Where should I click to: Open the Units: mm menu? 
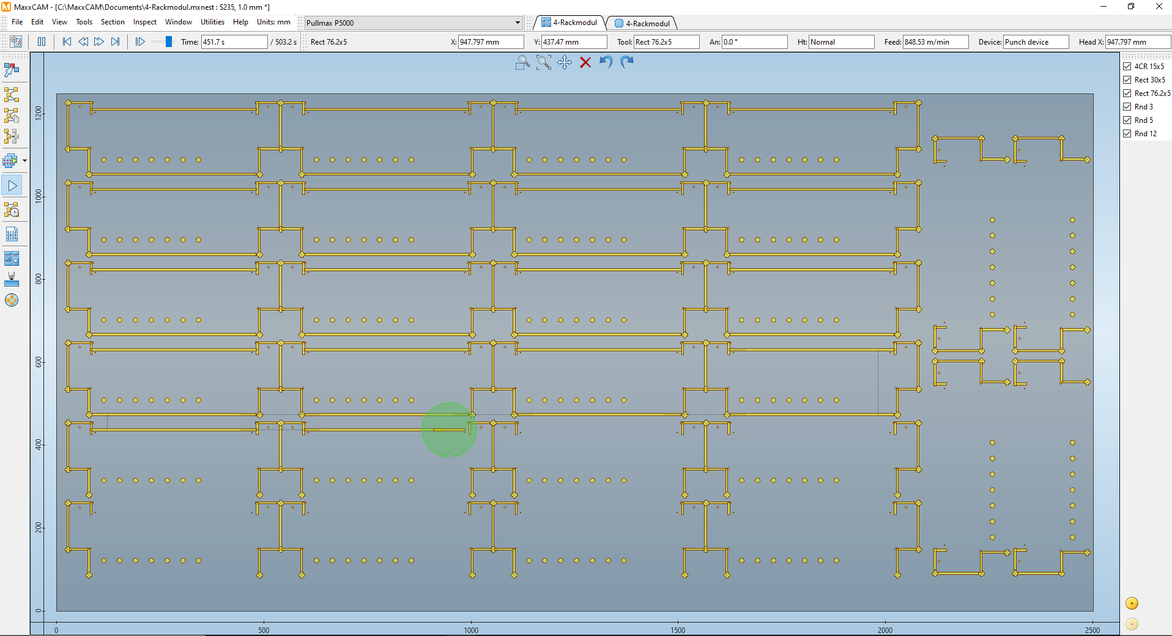[273, 22]
